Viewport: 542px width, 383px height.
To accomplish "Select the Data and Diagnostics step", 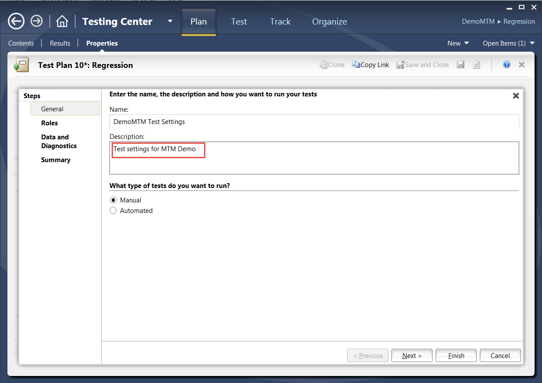I will (x=59, y=141).
